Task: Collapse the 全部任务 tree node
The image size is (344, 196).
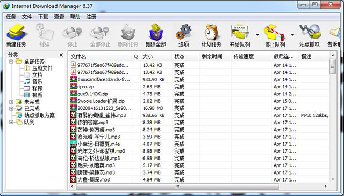Action: [11, 62]
